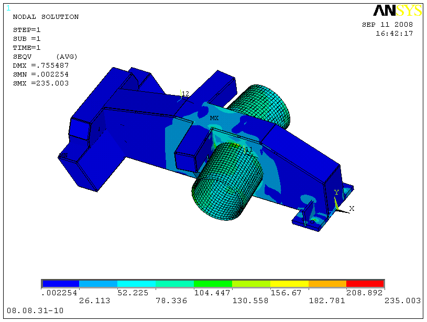Click the window number 1 indicator

(8, 8)
